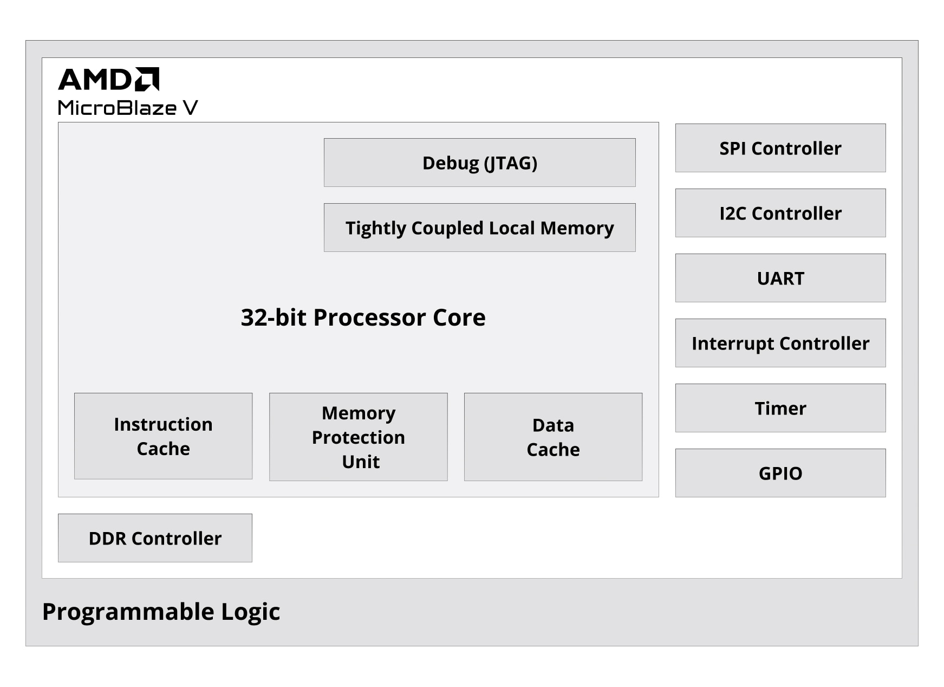This screenshot has width=944, height=687.
Task: Select the I2C Controller block
Action: coord(780,213)
